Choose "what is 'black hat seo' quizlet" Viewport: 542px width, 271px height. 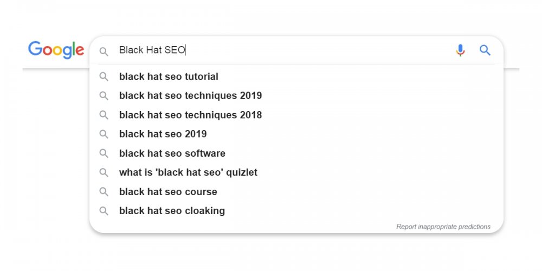coord(296,172)
